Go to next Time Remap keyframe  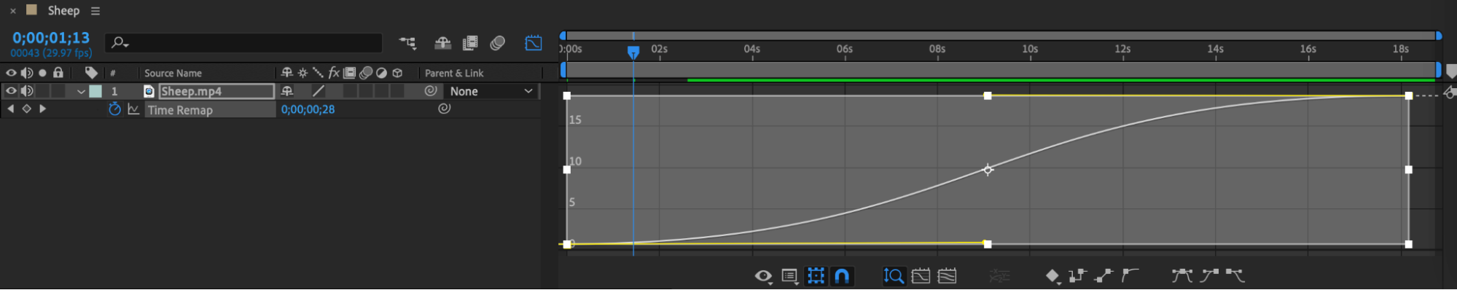[x=42, y=109]
